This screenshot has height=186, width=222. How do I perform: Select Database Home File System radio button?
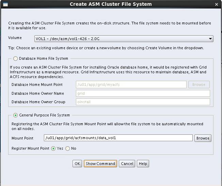pyautogui.click(x=15, y=58)
